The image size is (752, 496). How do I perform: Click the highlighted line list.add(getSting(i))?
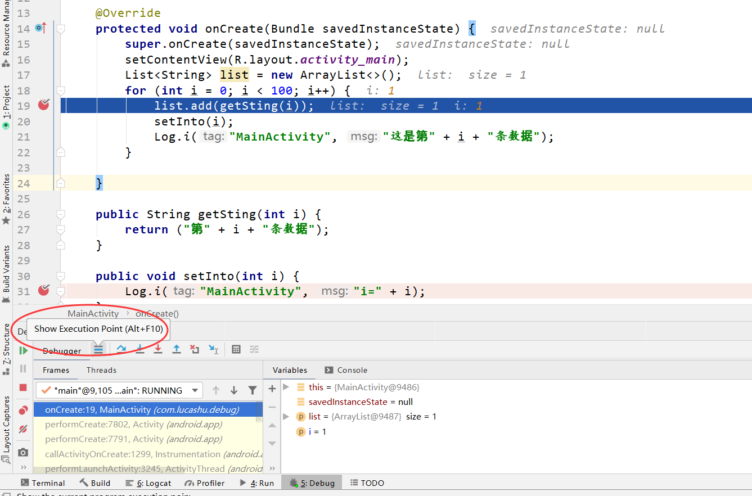[x=234, y=106]
